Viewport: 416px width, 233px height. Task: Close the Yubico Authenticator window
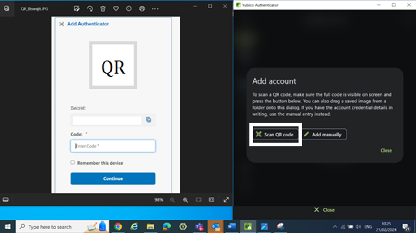[409, 5]
